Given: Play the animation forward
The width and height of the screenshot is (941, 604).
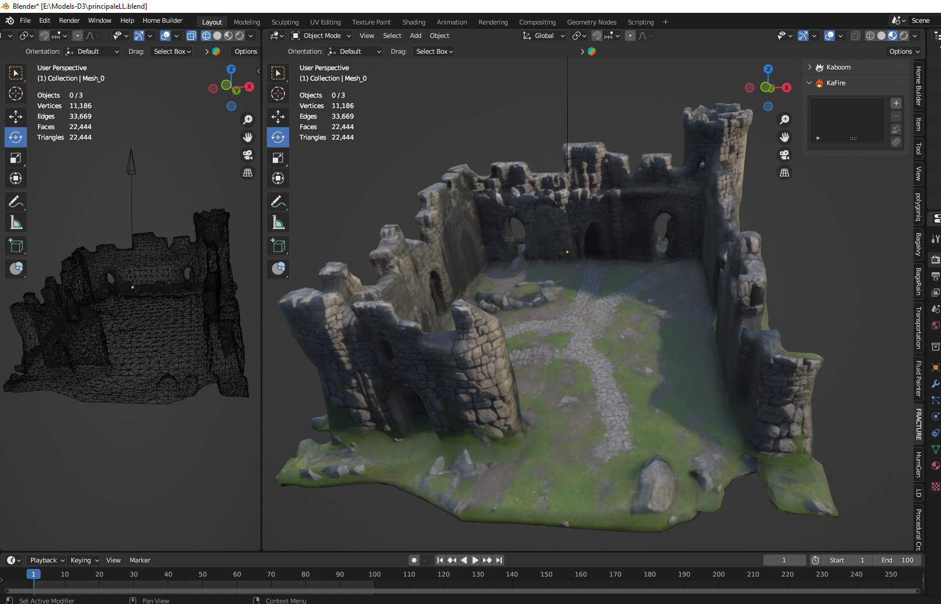Looking at the screenshot, I should [x=475, y=560].
